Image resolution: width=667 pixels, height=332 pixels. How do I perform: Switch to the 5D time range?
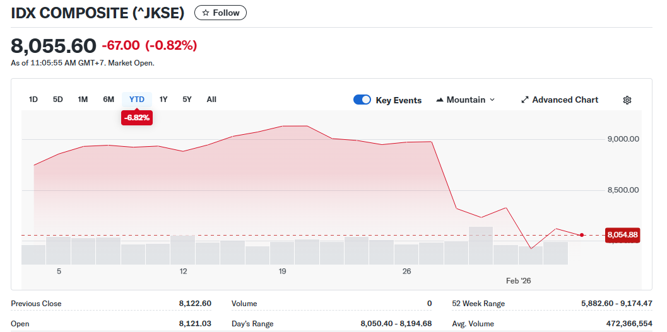tap(58, 100)
